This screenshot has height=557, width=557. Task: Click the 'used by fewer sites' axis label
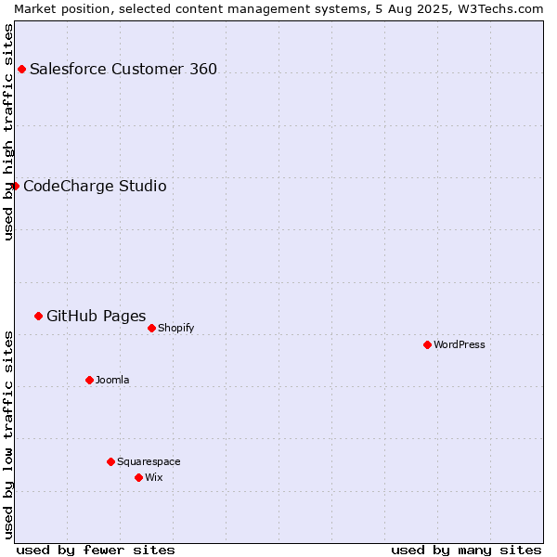tap(96, 551)
